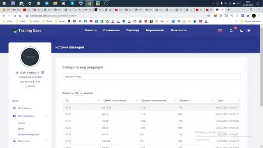Open the Chrome three-dot menu
Viewport: 263px width, 148px height.
pyautogui.click(x=259, y=16)
